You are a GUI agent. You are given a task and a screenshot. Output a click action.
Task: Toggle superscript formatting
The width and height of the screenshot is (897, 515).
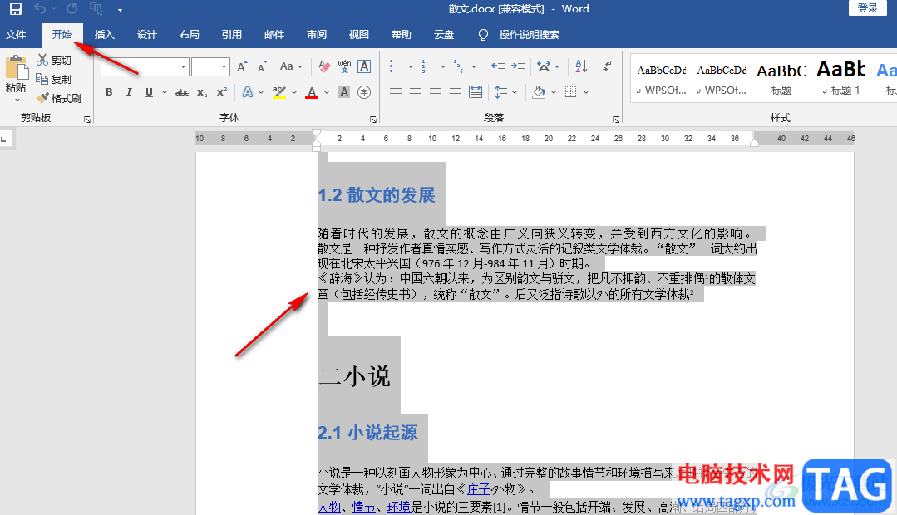click(222, 92)
